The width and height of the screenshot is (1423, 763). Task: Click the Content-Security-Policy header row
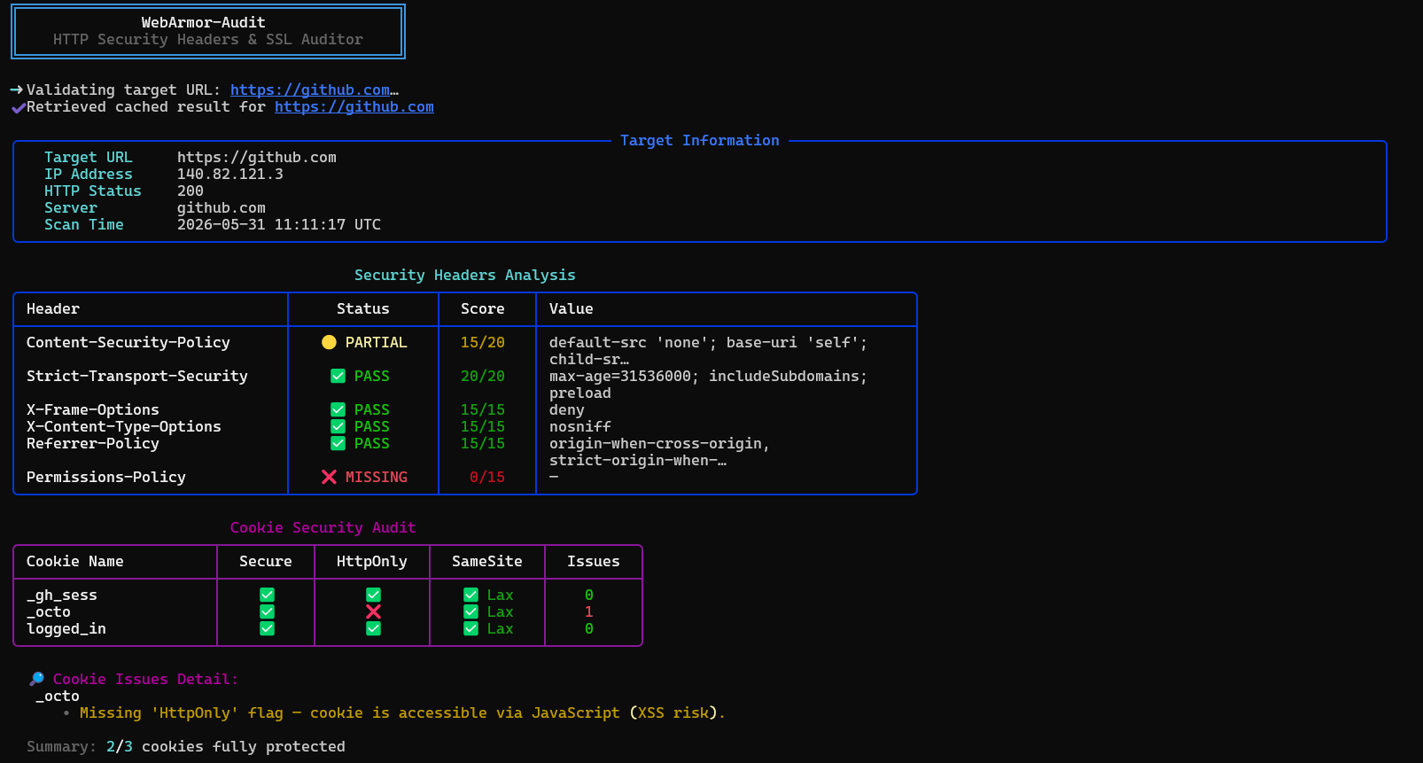465,350
